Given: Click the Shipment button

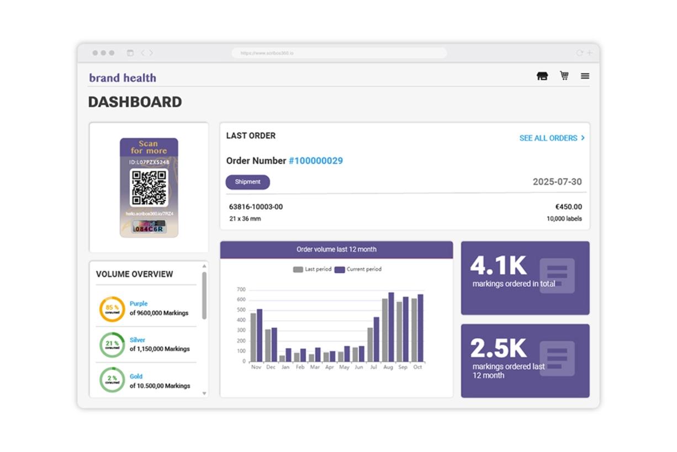Looking at the screenshot, I should point(247,182).
